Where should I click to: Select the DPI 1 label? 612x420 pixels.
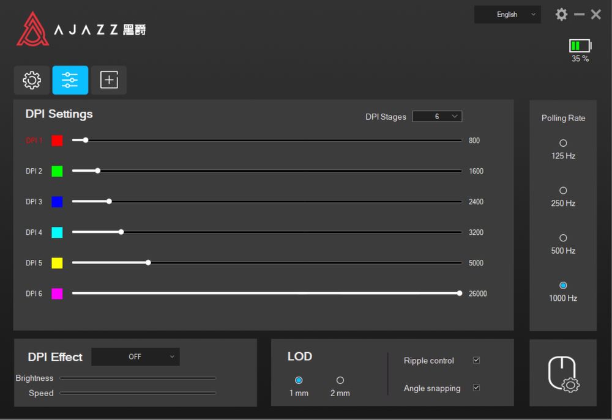point(34,141)
